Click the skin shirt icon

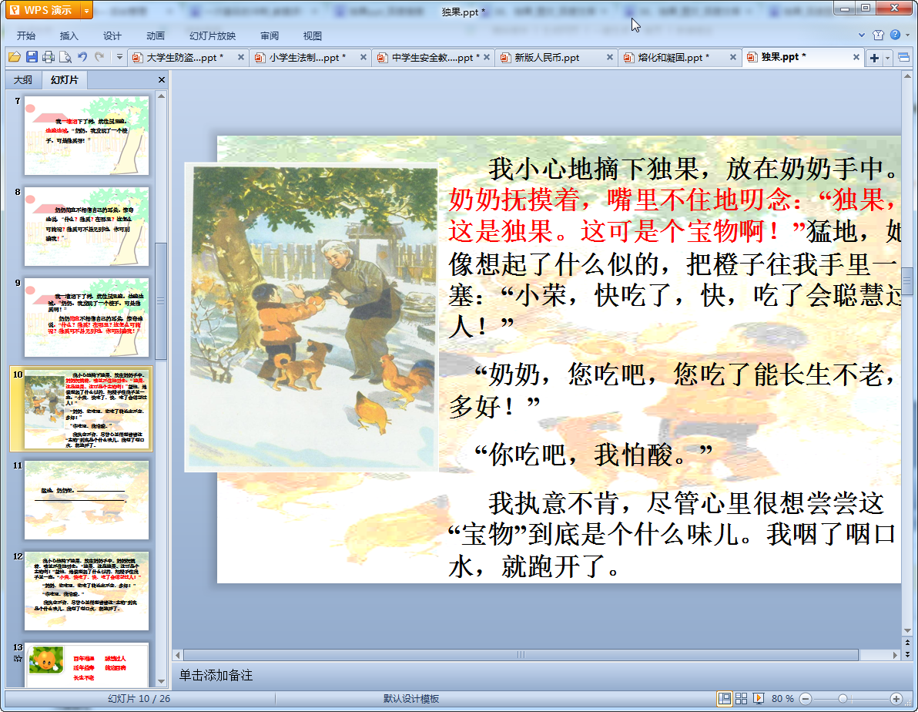[878, 35]
